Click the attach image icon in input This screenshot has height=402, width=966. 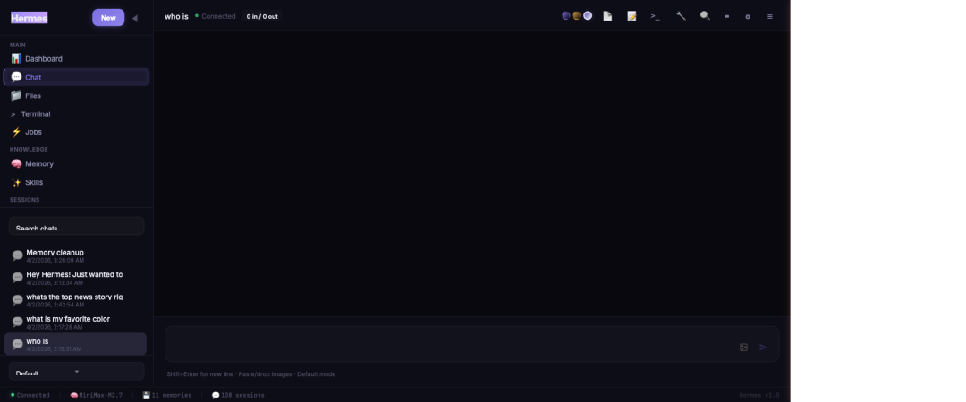[x=743, y=347]
